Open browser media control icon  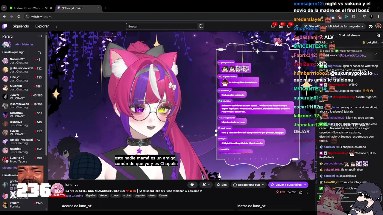364,16
